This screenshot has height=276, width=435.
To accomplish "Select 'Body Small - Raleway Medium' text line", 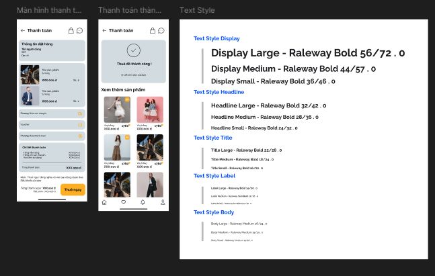I will (232, 240).
